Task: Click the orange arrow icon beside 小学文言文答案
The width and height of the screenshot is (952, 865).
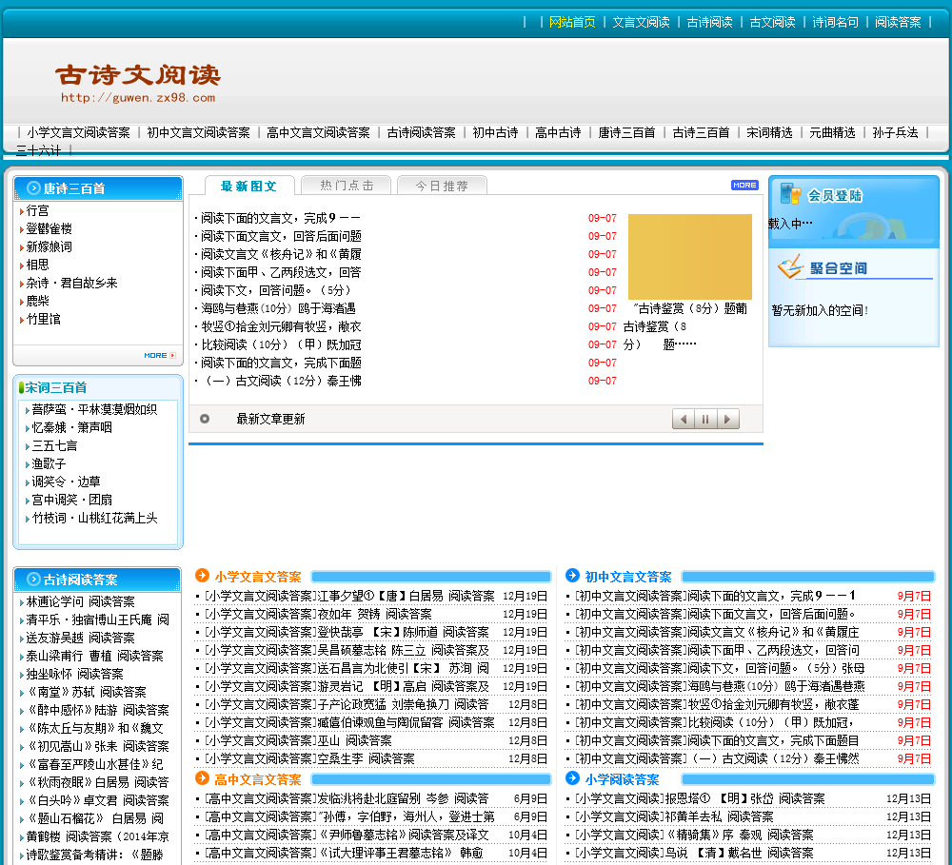Action: pos(202,576)
